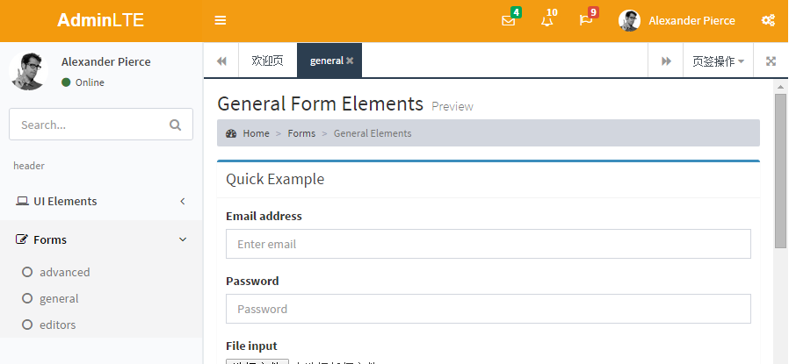
Task: Open the messages envelope icon
Action: [x=508, y=21]
